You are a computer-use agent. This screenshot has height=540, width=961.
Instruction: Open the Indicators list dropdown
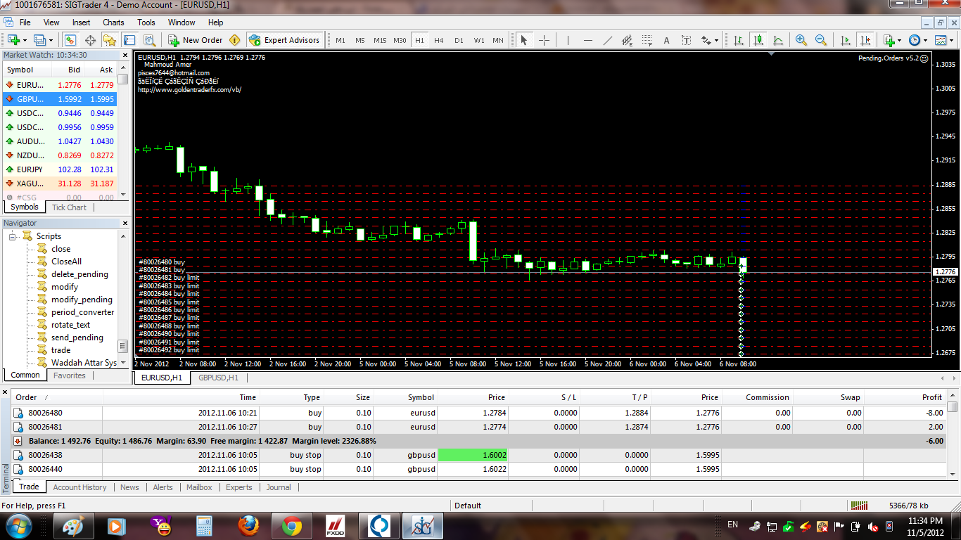pos(892,40)
